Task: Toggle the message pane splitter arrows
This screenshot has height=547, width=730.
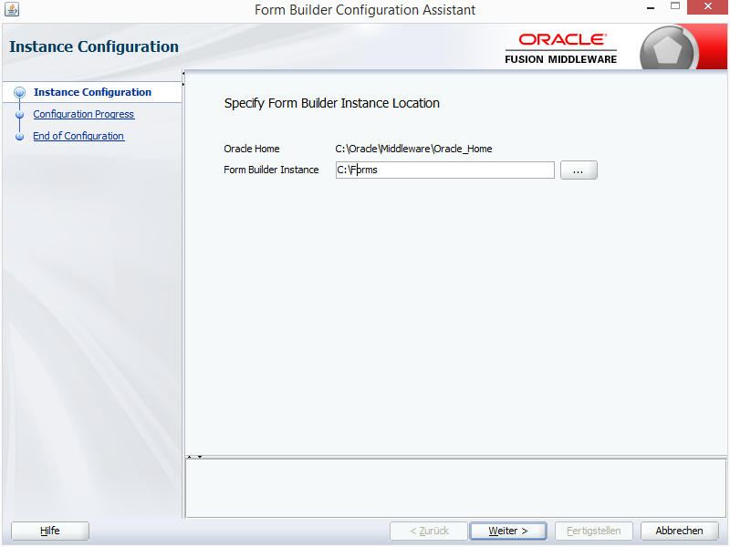Action: point(194,457)
